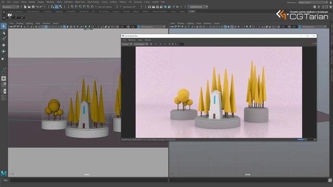
Task: Switch to the Rendering shelf tab
Action: pyautogui.click(x=84, y=11)
